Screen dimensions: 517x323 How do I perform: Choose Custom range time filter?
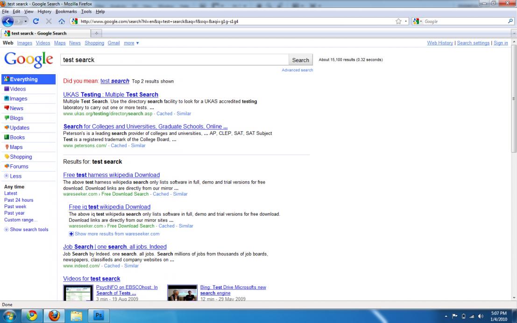[21, 220]
